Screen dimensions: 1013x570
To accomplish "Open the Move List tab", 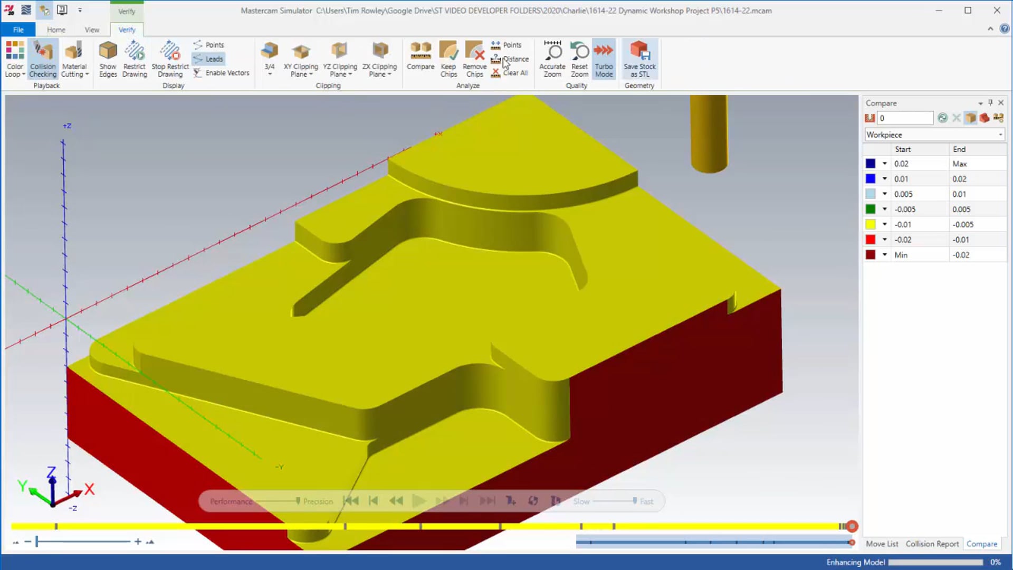I will pyautogui.click(x=882, y=544).
